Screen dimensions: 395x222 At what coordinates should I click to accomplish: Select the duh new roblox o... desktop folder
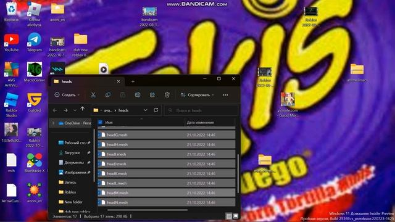[81, 45]
